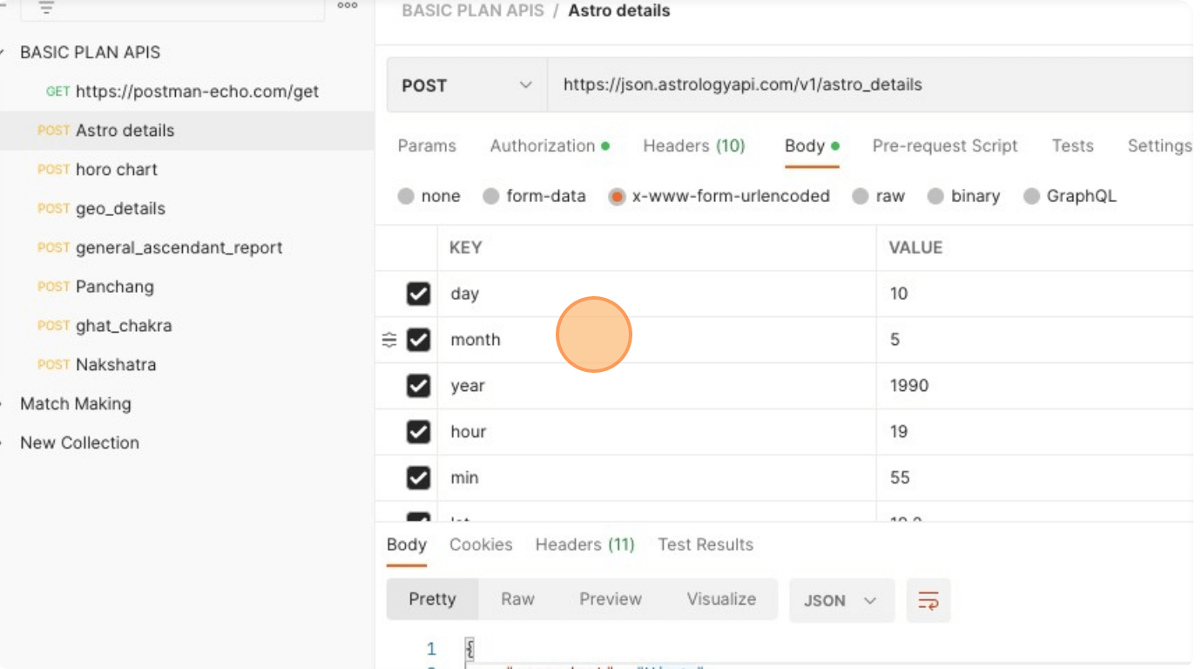The width and height of the screenshot is (1202, 669).
Task: Switch to the response Cookies tab
Action: 481,544
